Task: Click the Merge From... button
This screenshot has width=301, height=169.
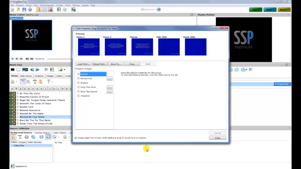Action: coord(100,64)
